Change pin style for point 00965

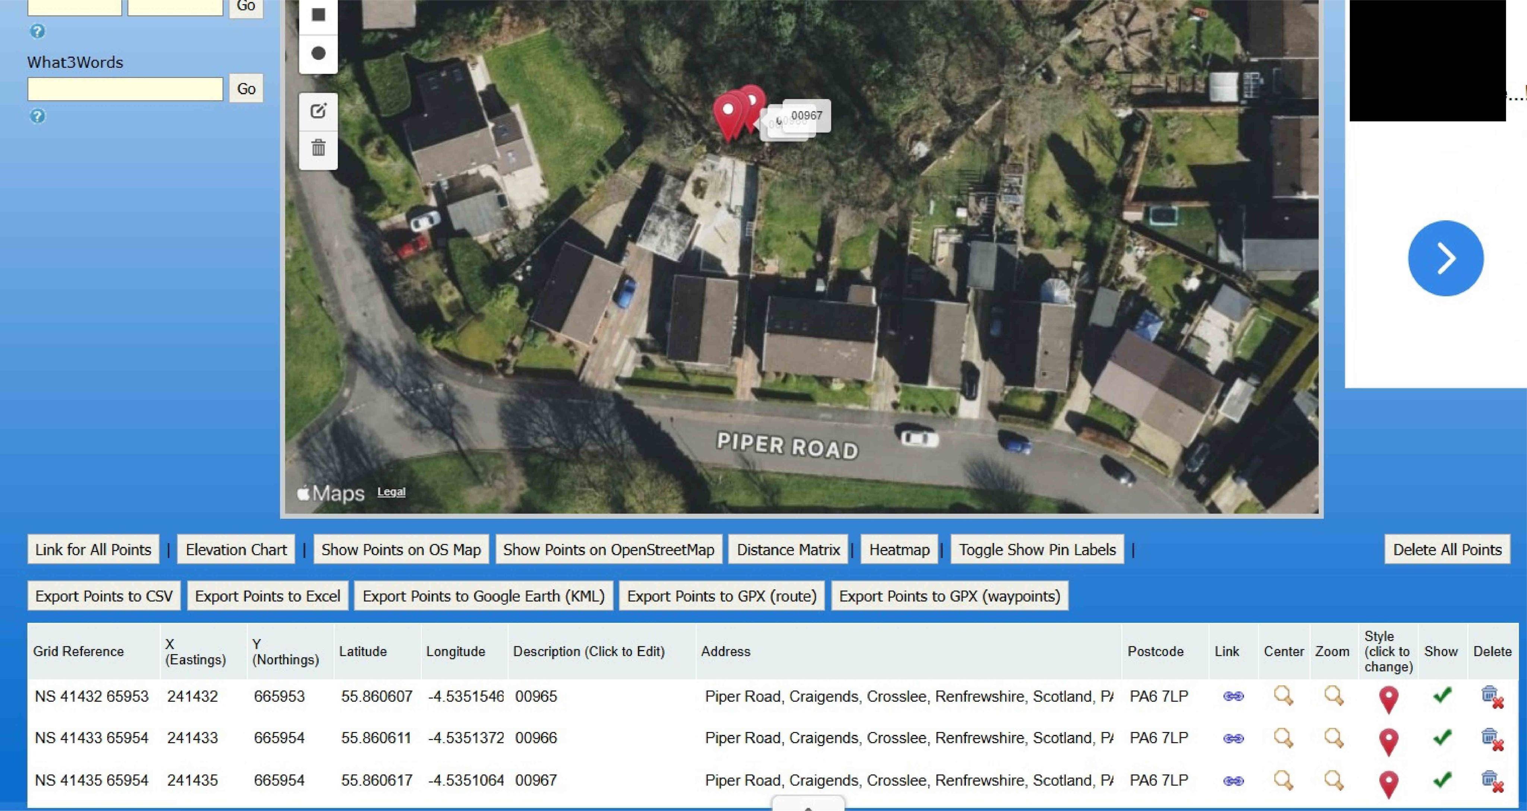pos(1388,700)
